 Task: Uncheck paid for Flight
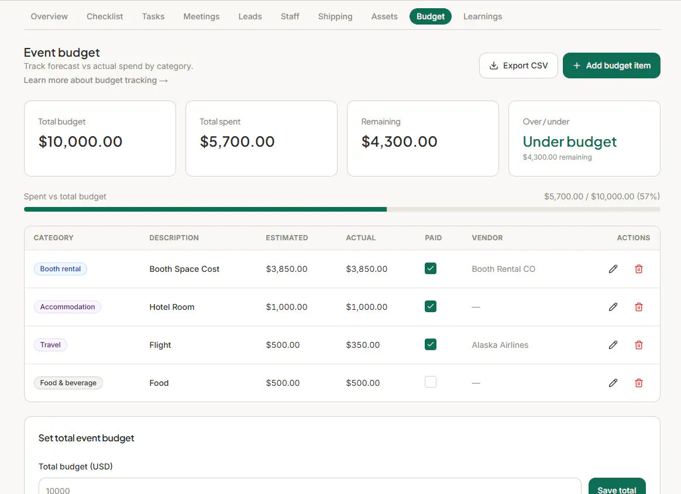click(x=431, y=344)
